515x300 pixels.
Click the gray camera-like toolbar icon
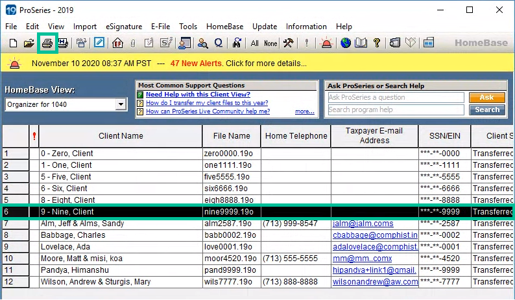pos(395,43)
